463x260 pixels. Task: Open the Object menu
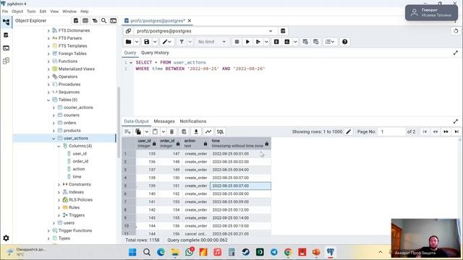pos(17,12)
